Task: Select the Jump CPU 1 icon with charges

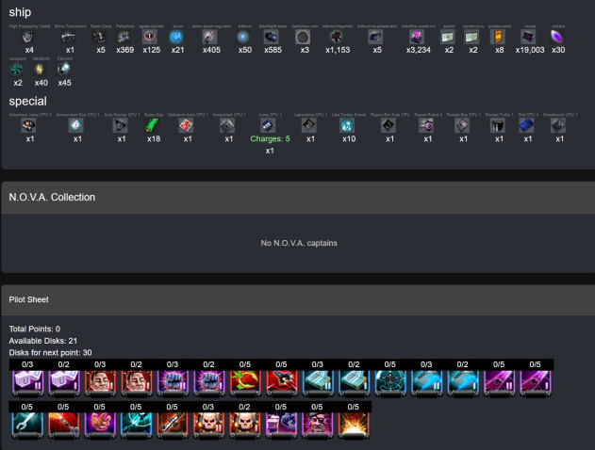Action: click(x=268, y=126)
